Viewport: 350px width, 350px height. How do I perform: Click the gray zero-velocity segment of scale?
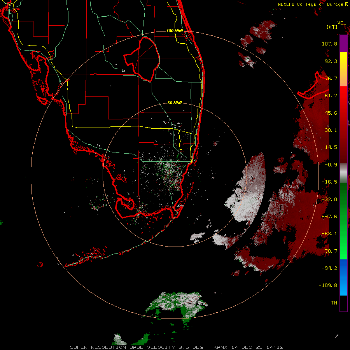(x=343, y=173)
